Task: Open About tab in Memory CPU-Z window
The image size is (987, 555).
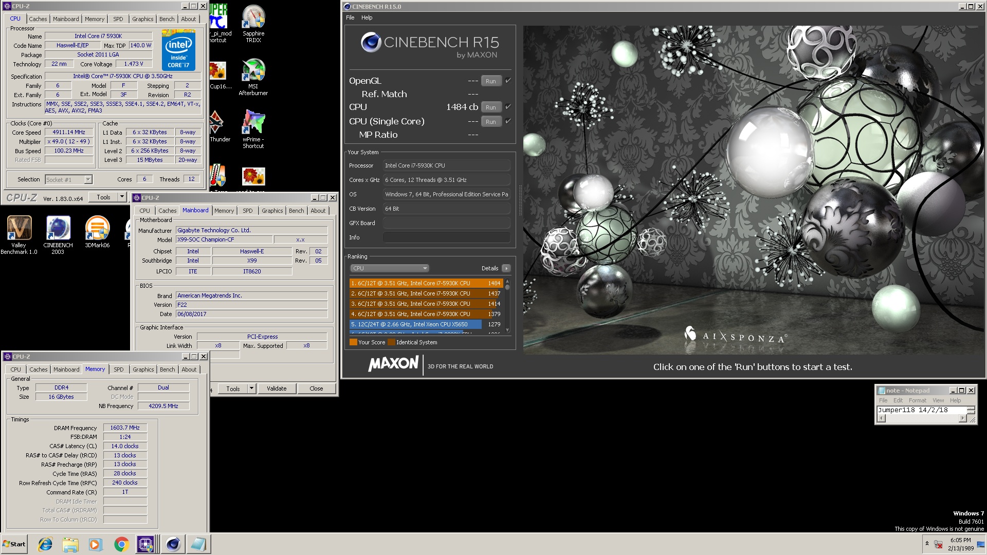Action: point(189,369)
